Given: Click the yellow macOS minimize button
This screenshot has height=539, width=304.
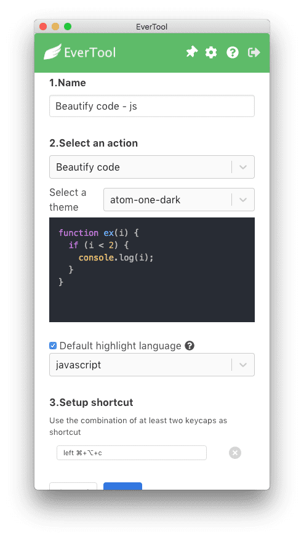Looking at the screenshot, I should 55,26.
